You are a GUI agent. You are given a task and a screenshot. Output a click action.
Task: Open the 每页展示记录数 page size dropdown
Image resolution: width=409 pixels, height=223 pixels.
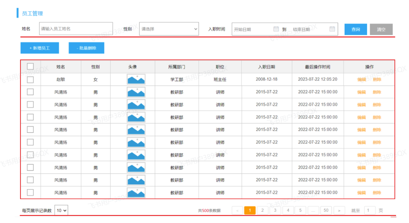click(61, 210)
